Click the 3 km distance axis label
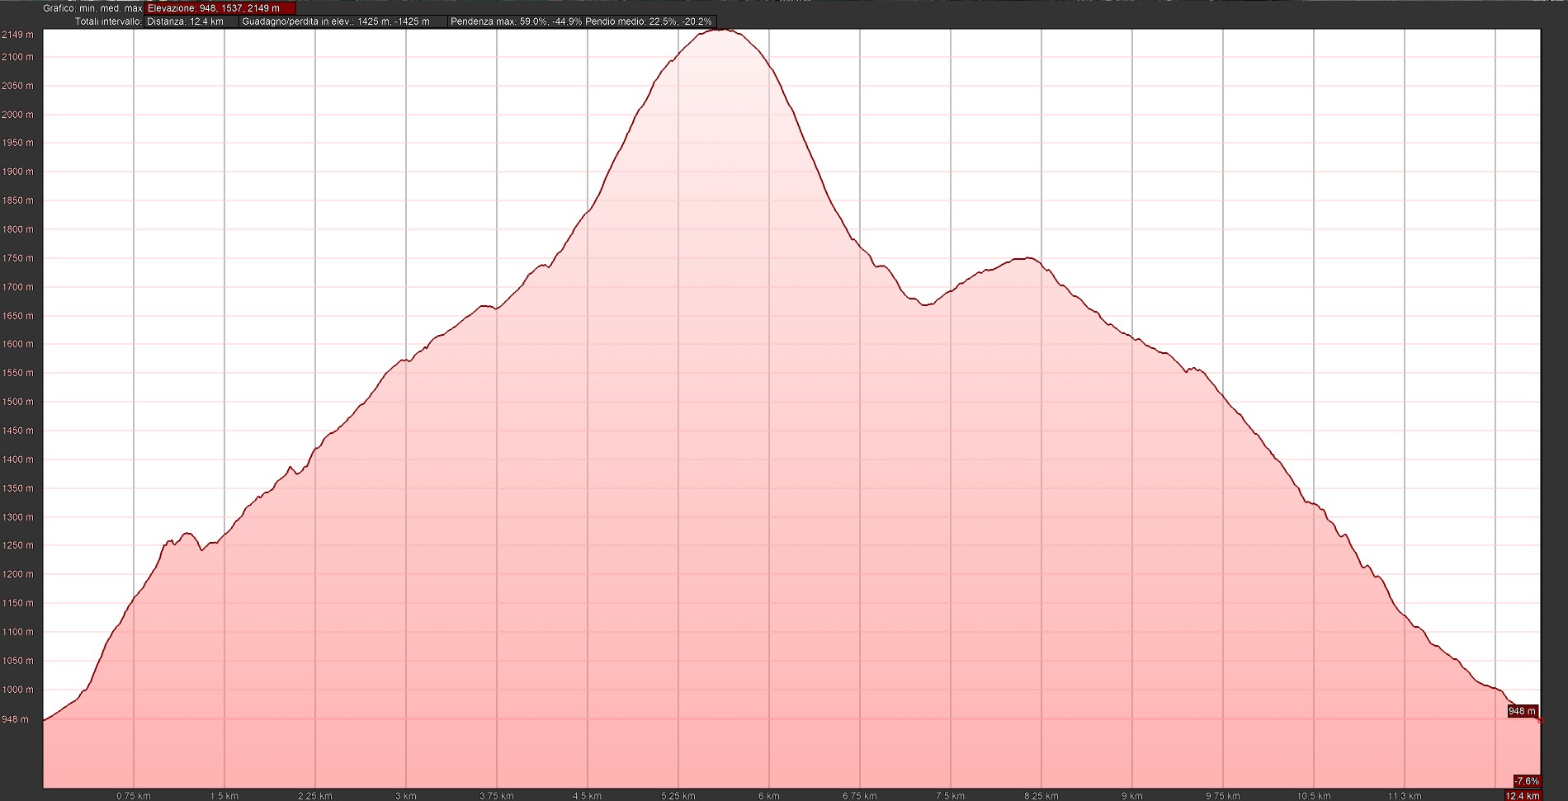 [x=405, y=796]
